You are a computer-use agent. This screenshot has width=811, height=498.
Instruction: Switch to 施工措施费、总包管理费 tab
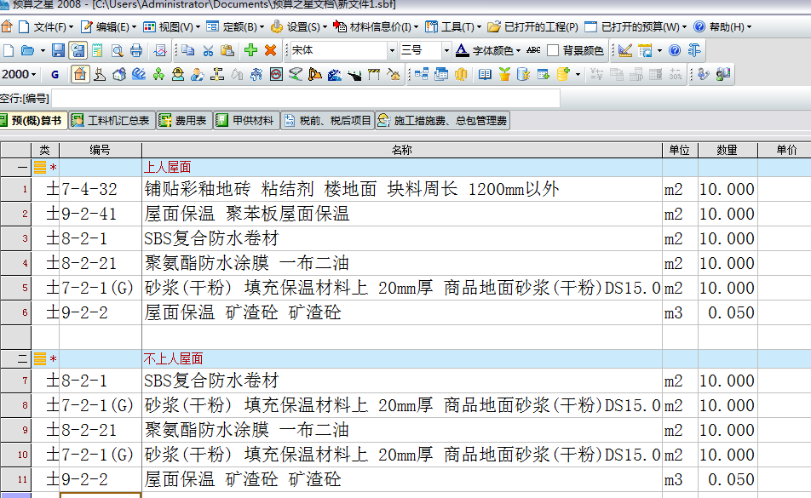pos(443,121)
